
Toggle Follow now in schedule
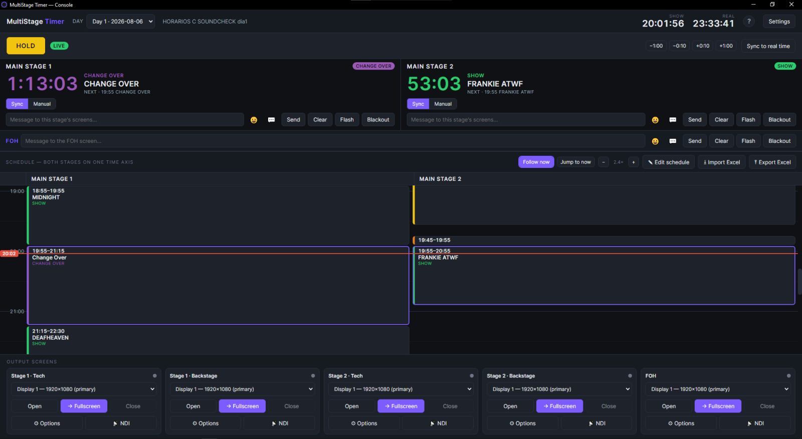(536, 162)
